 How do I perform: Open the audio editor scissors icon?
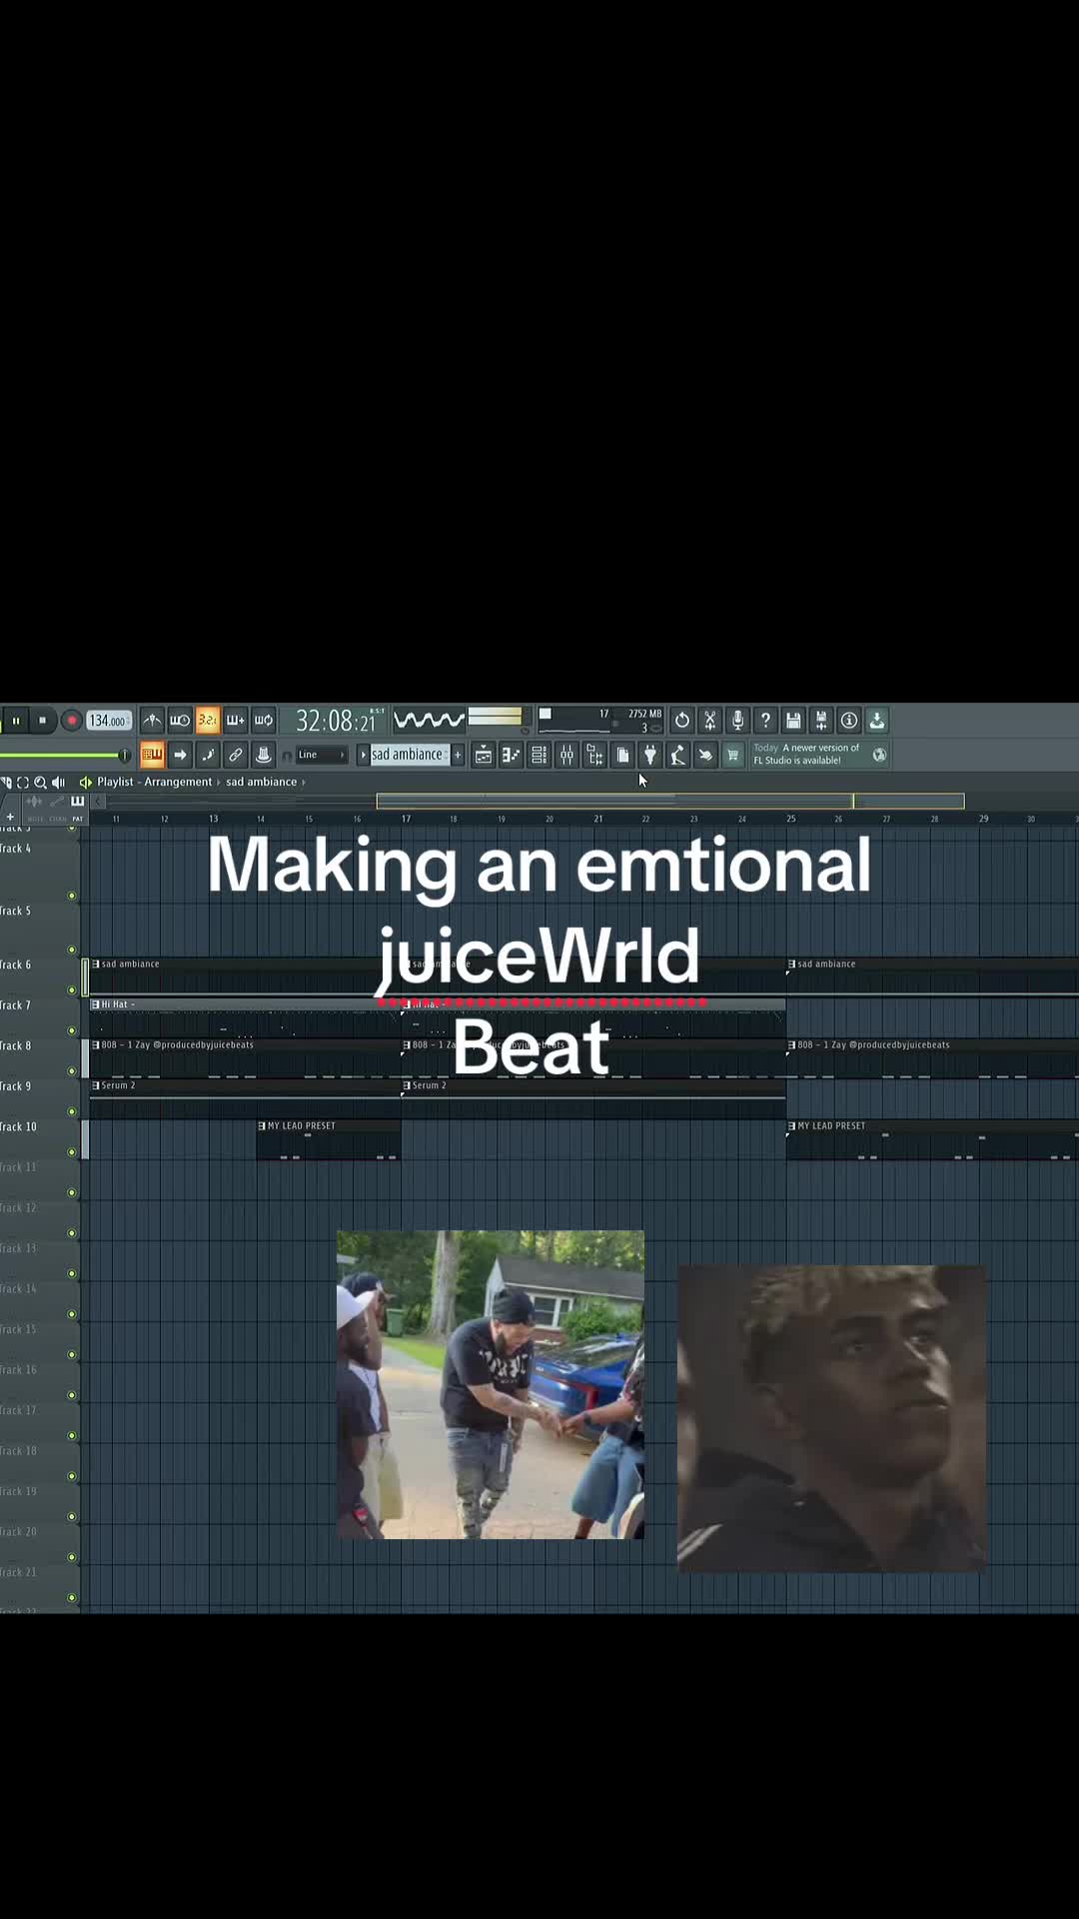click(x=710, y=720)
